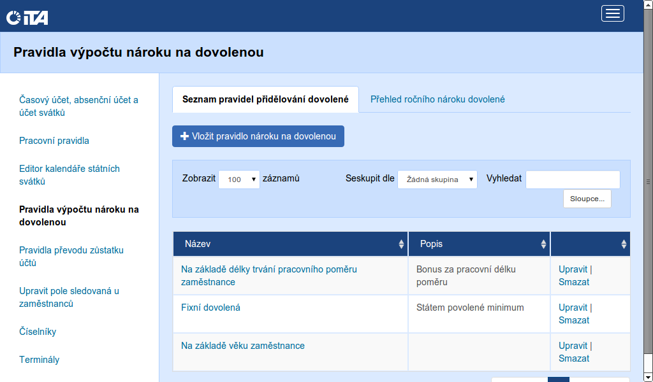Viewport: 653px width, 382px height.
Task: Open Fixní dovolená rule
Action: [x=210, y=308]
